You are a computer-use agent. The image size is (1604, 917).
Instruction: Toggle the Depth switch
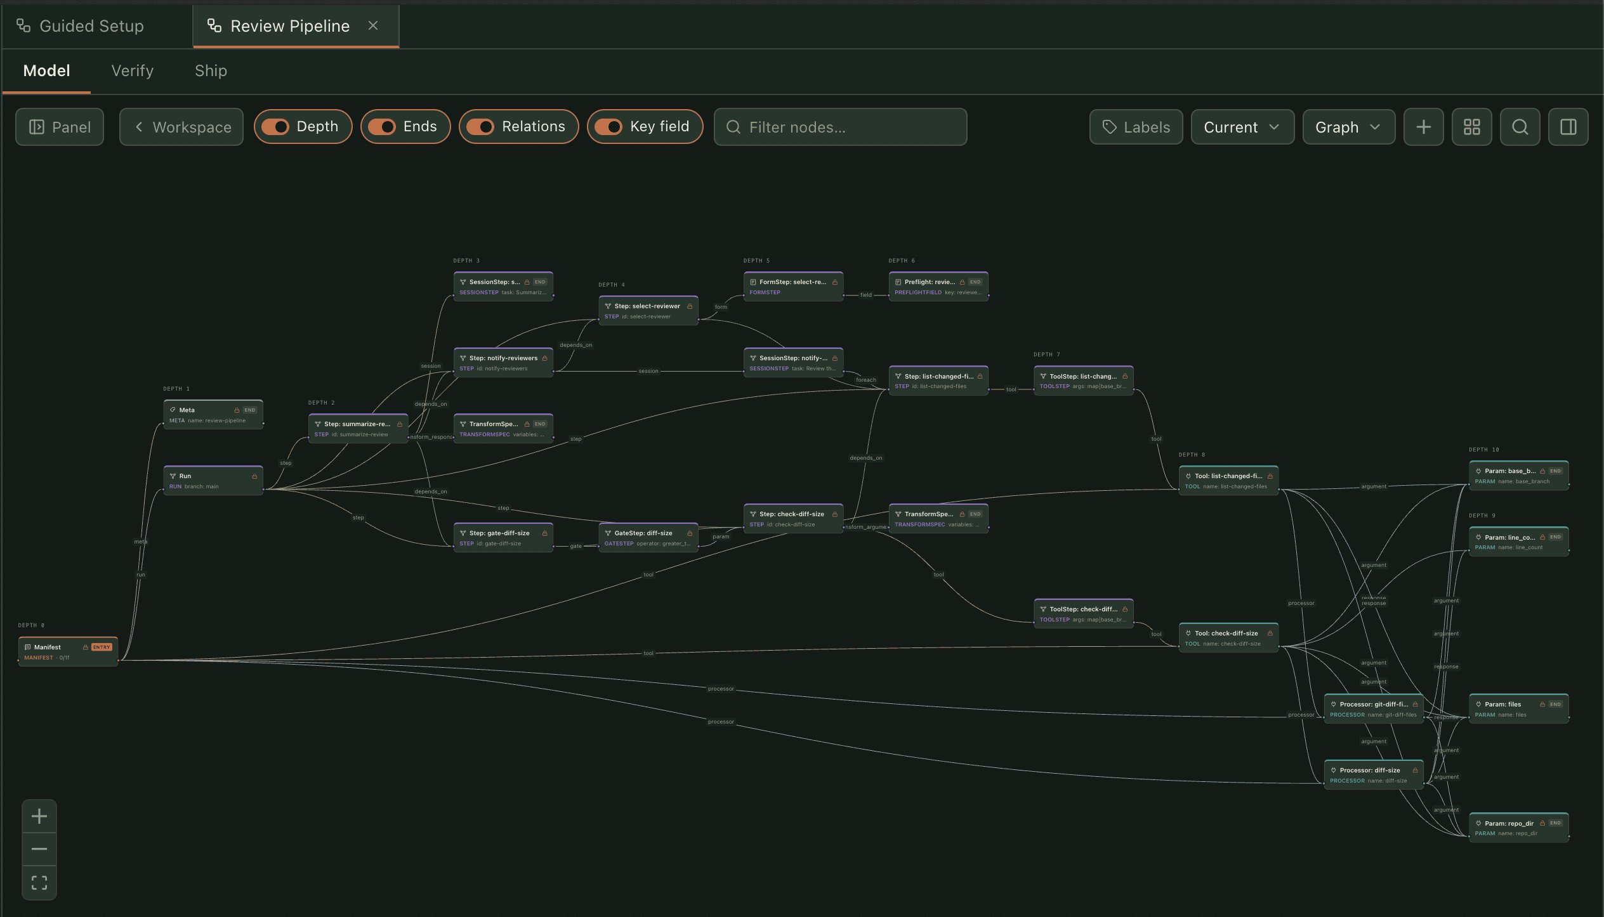(303, 127)
